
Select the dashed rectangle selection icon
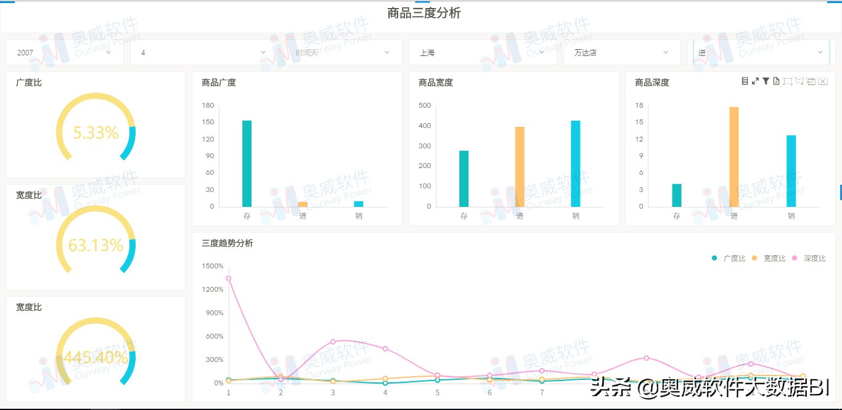pyautogui.click(x=787, y=81)
